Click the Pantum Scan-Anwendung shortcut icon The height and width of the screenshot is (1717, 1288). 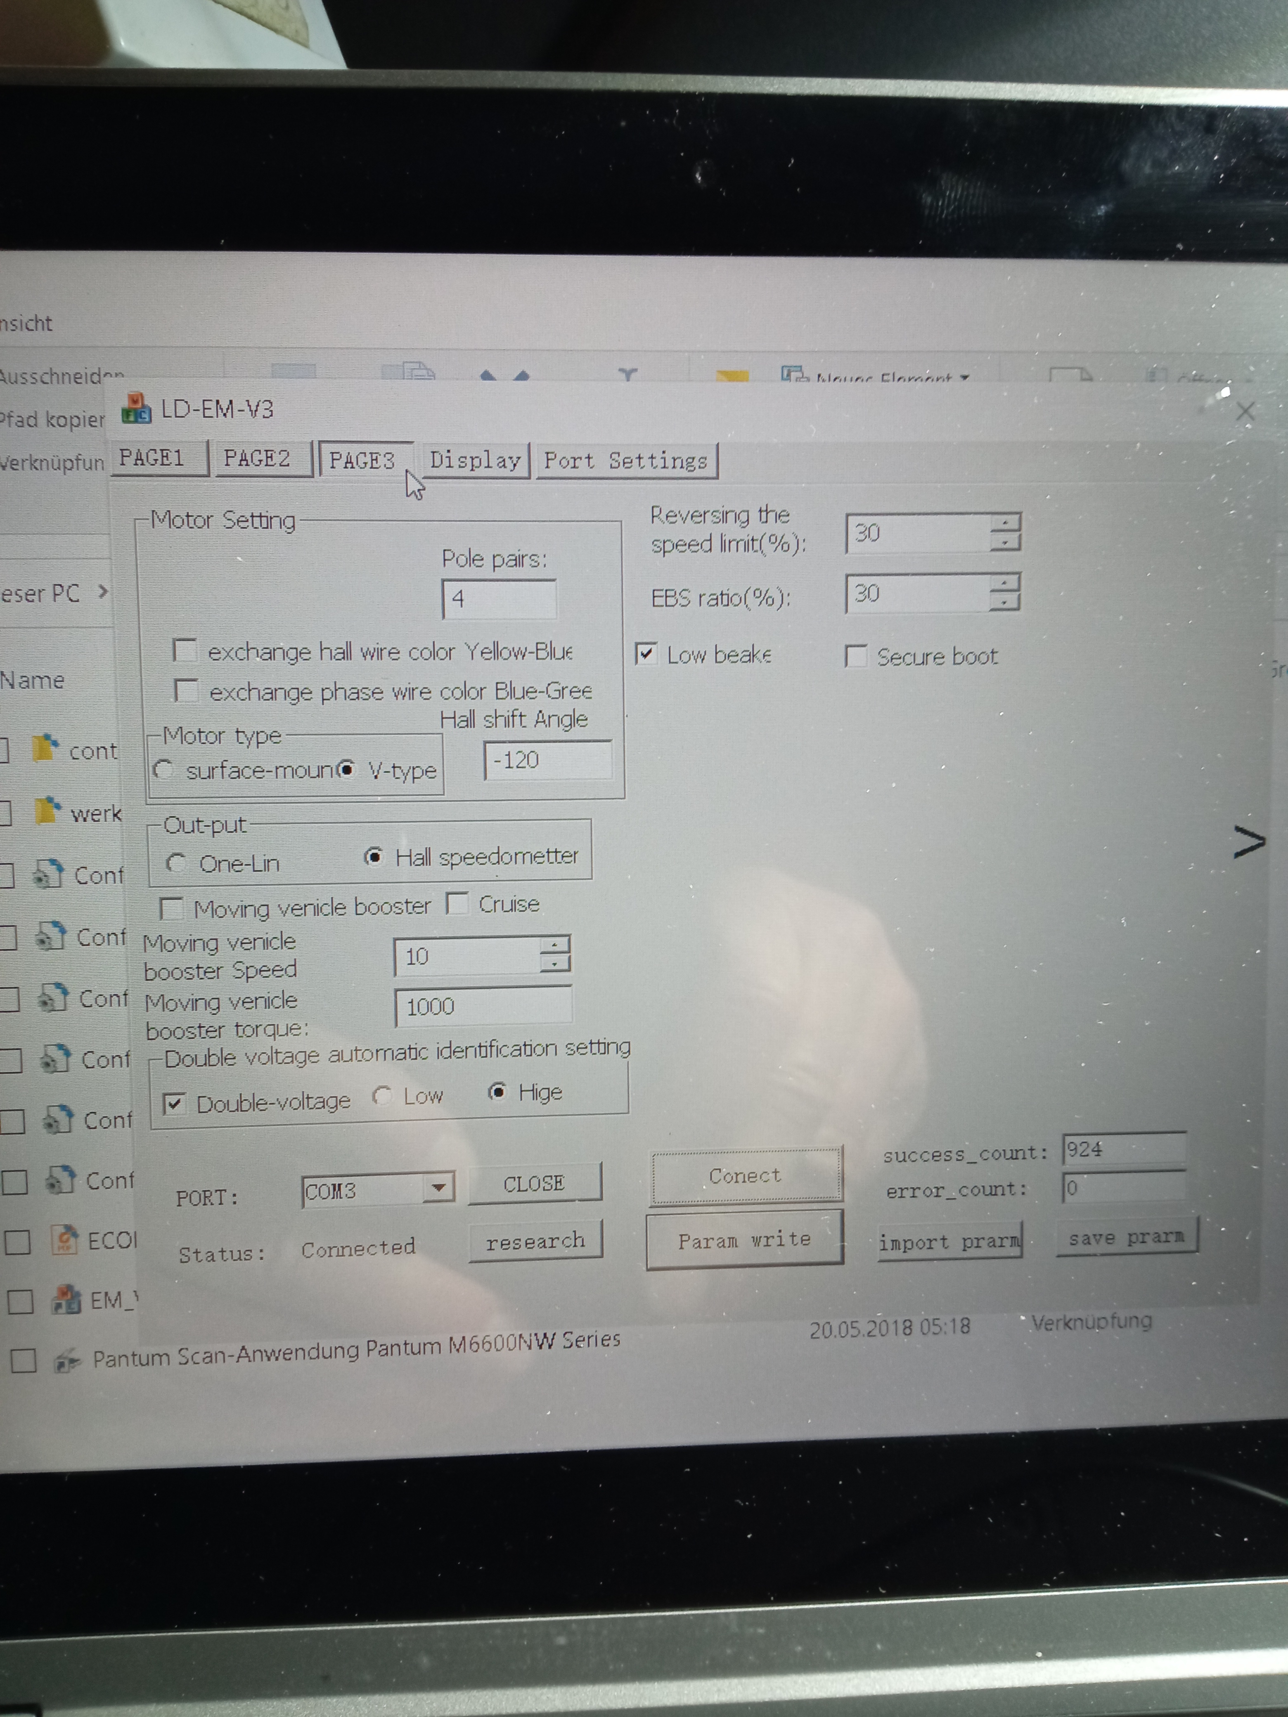point(68,1360)
